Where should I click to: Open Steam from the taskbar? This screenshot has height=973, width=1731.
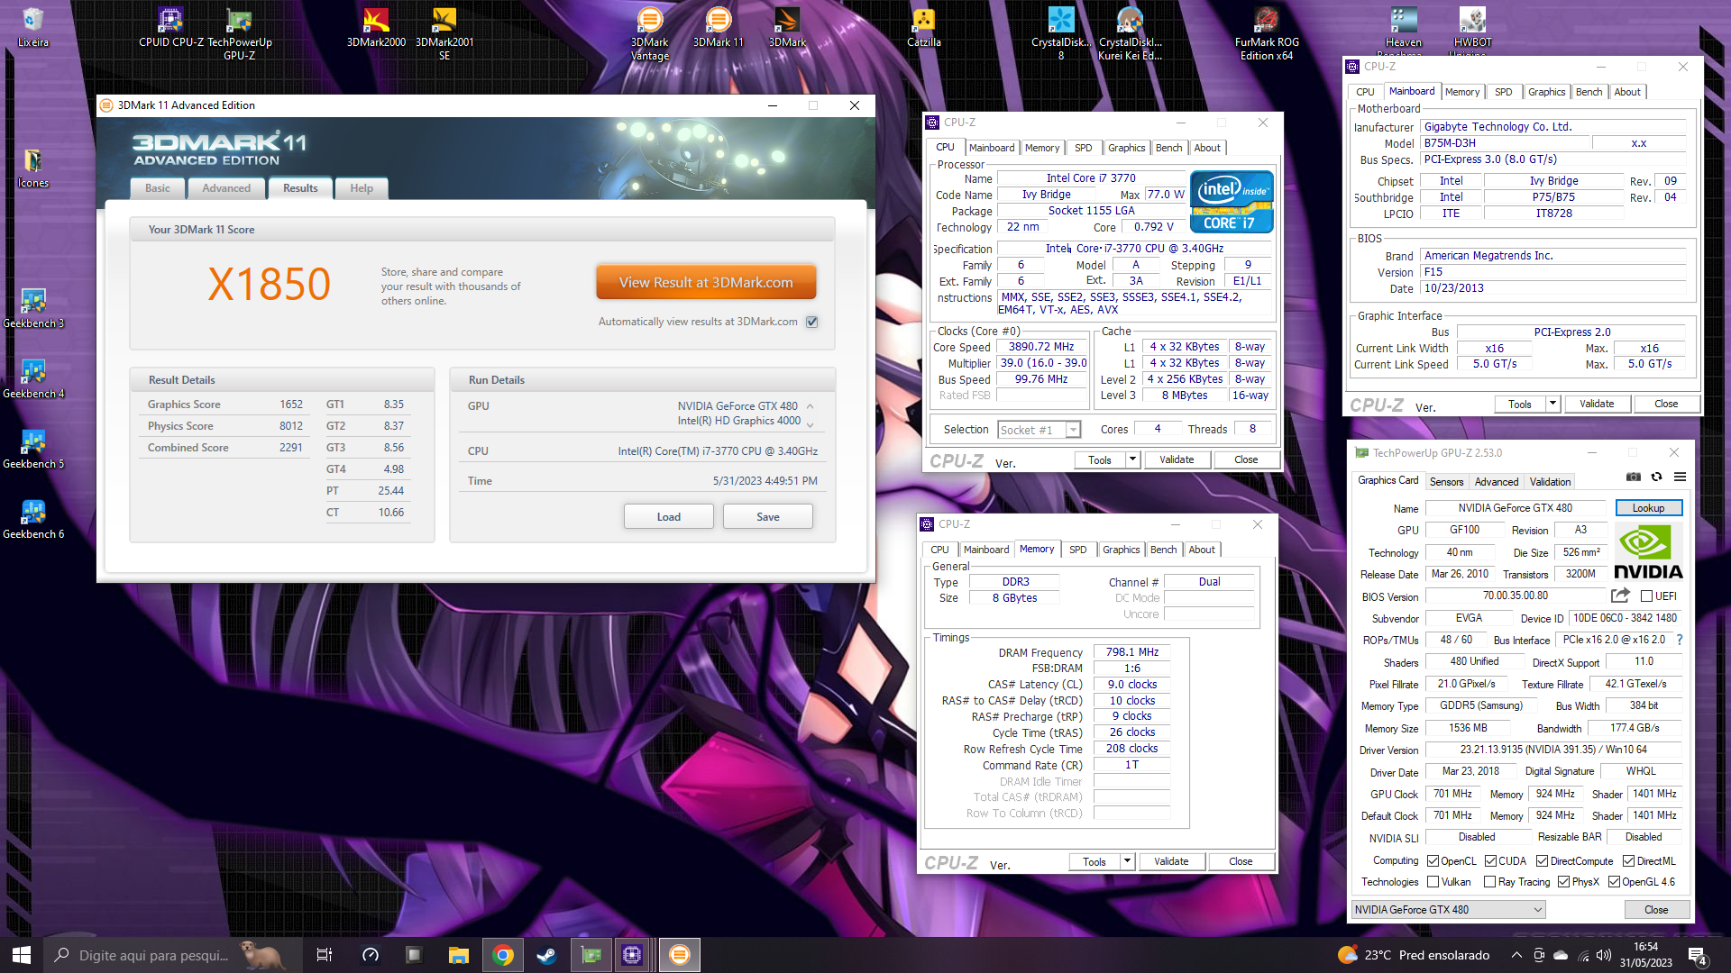tap(546, 955)
